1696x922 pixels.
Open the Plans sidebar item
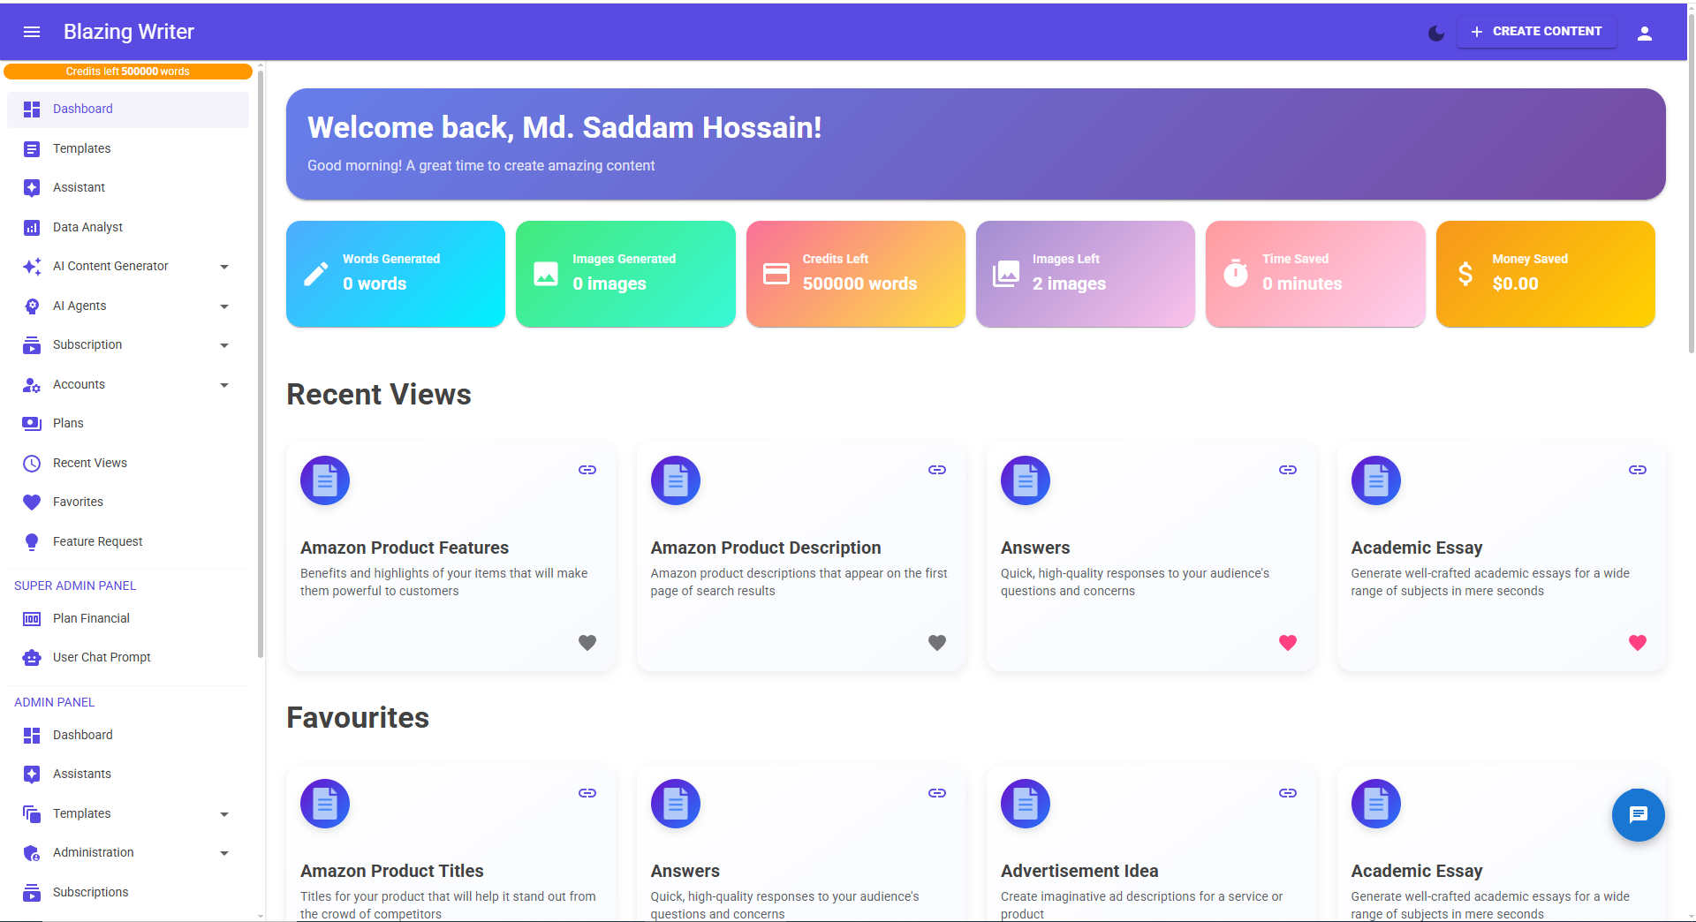point(128,423)
